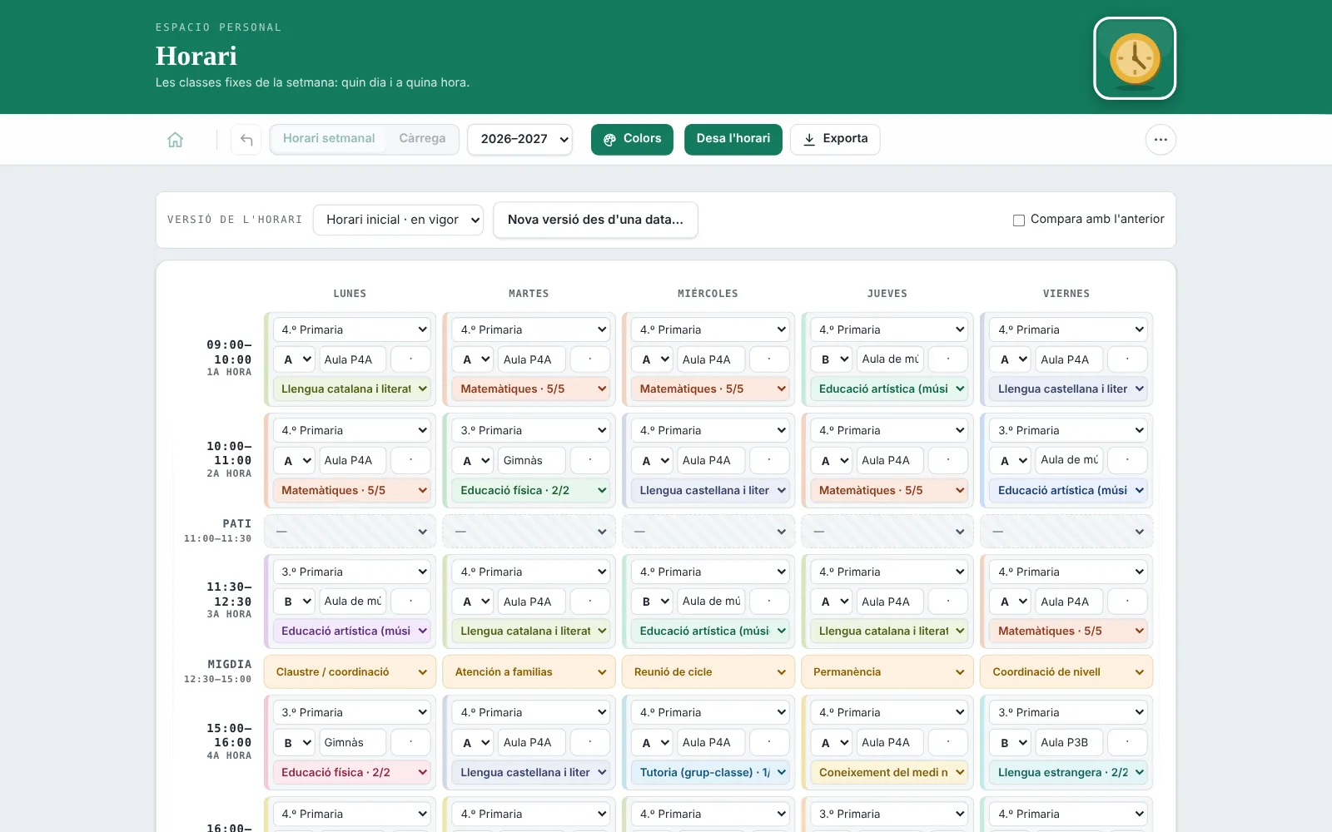Click the 10:00–11:00 2A HORA label
Image resolution: width=1332 pixels, height=832 pixels.
click(x=229, y=459)
